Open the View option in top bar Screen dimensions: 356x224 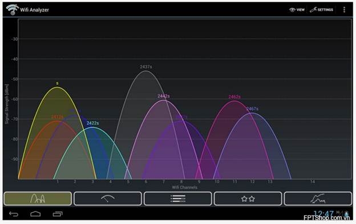pos(297,10)
